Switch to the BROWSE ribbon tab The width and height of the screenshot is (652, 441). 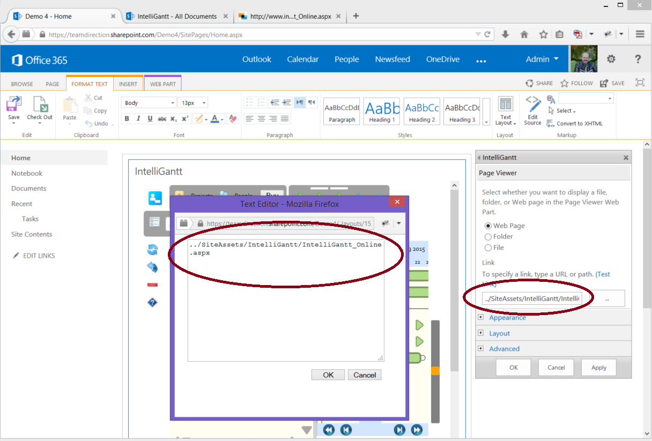22,84
